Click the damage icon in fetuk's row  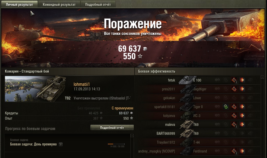242,80
